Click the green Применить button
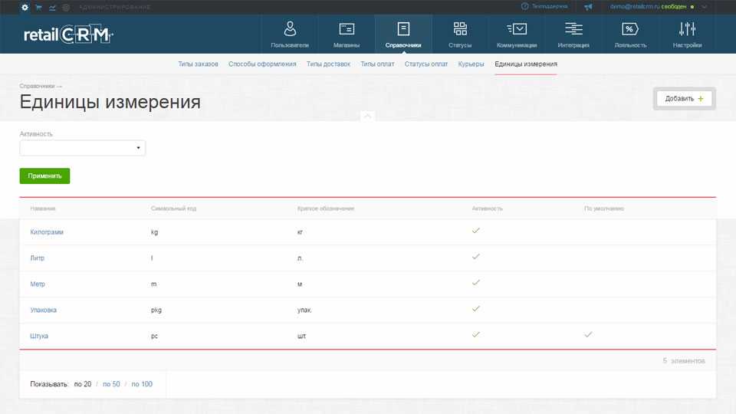 [x=44, y=176]
